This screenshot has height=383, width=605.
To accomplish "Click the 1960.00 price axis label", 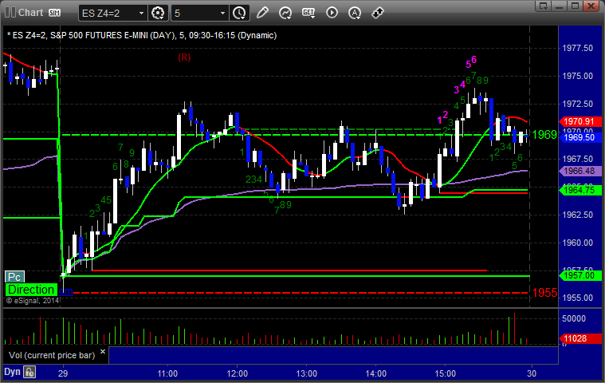I will 578,243.
